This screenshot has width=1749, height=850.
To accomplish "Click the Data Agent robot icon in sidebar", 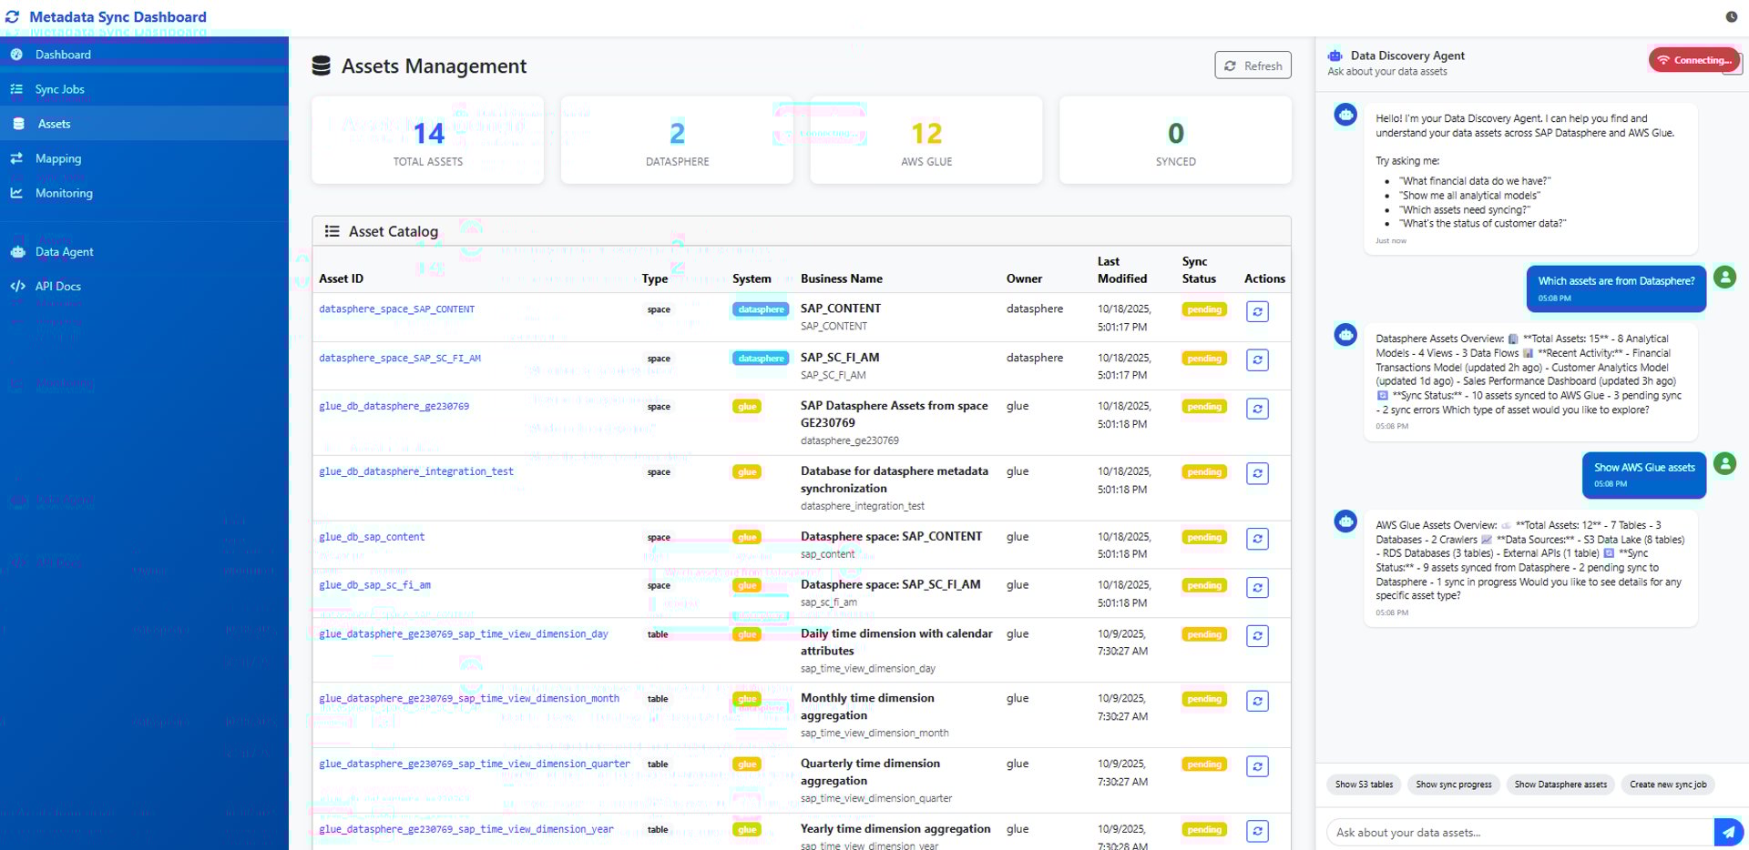I will pyautogui.click(x=17, y=252).
